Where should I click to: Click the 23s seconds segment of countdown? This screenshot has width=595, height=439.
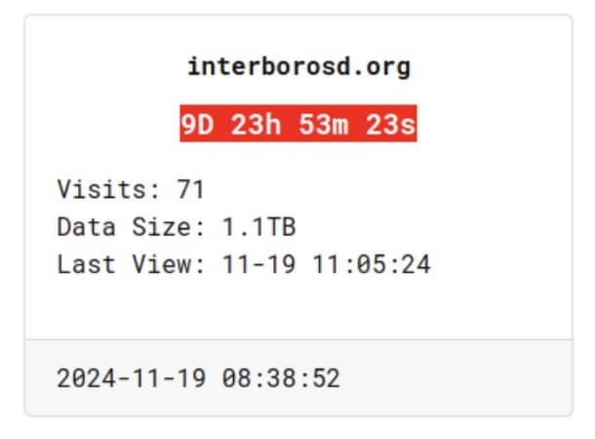(x=391, y=124)
